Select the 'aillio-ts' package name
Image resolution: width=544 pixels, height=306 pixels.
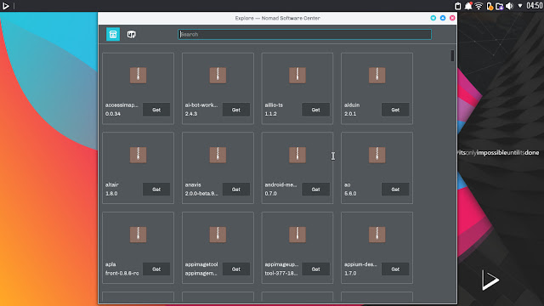click(x=274, y=105)
